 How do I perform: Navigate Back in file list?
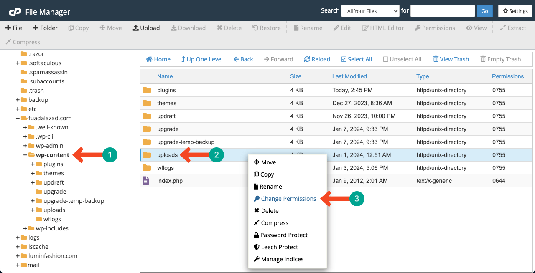(243, 59)
